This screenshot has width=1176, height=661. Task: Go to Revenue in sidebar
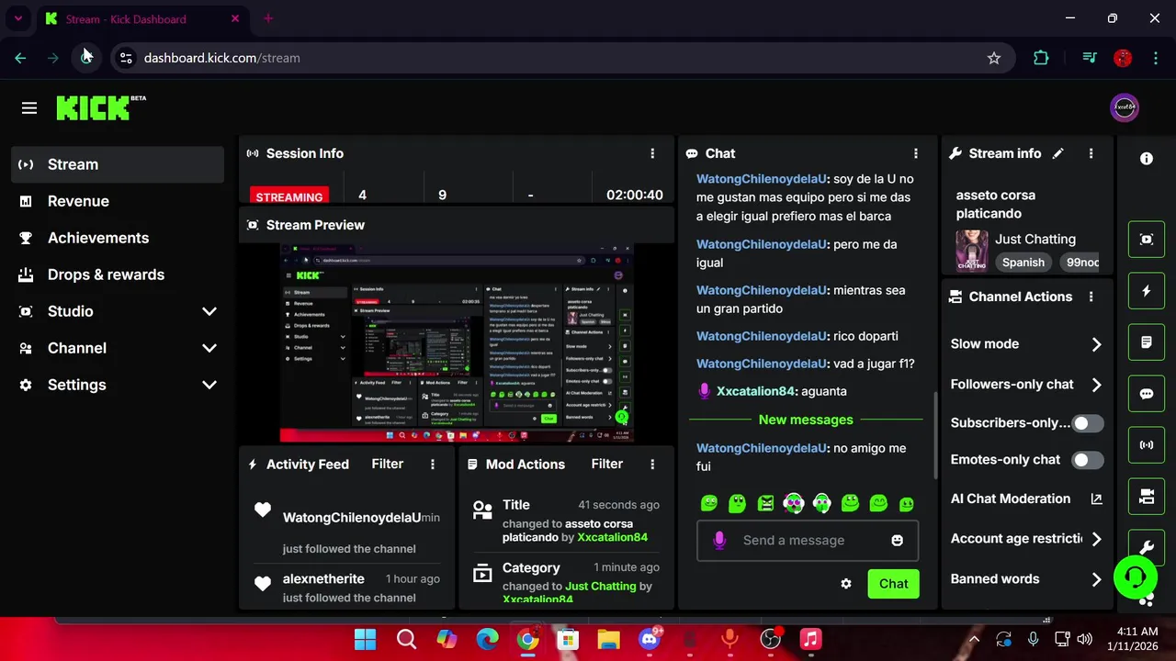(x=119, y=201)
